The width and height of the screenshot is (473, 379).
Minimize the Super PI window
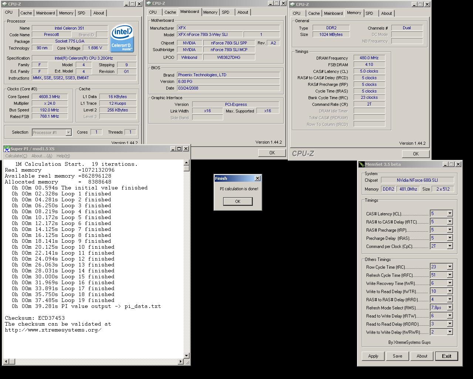pyautogui.click(x=173, y=148)
